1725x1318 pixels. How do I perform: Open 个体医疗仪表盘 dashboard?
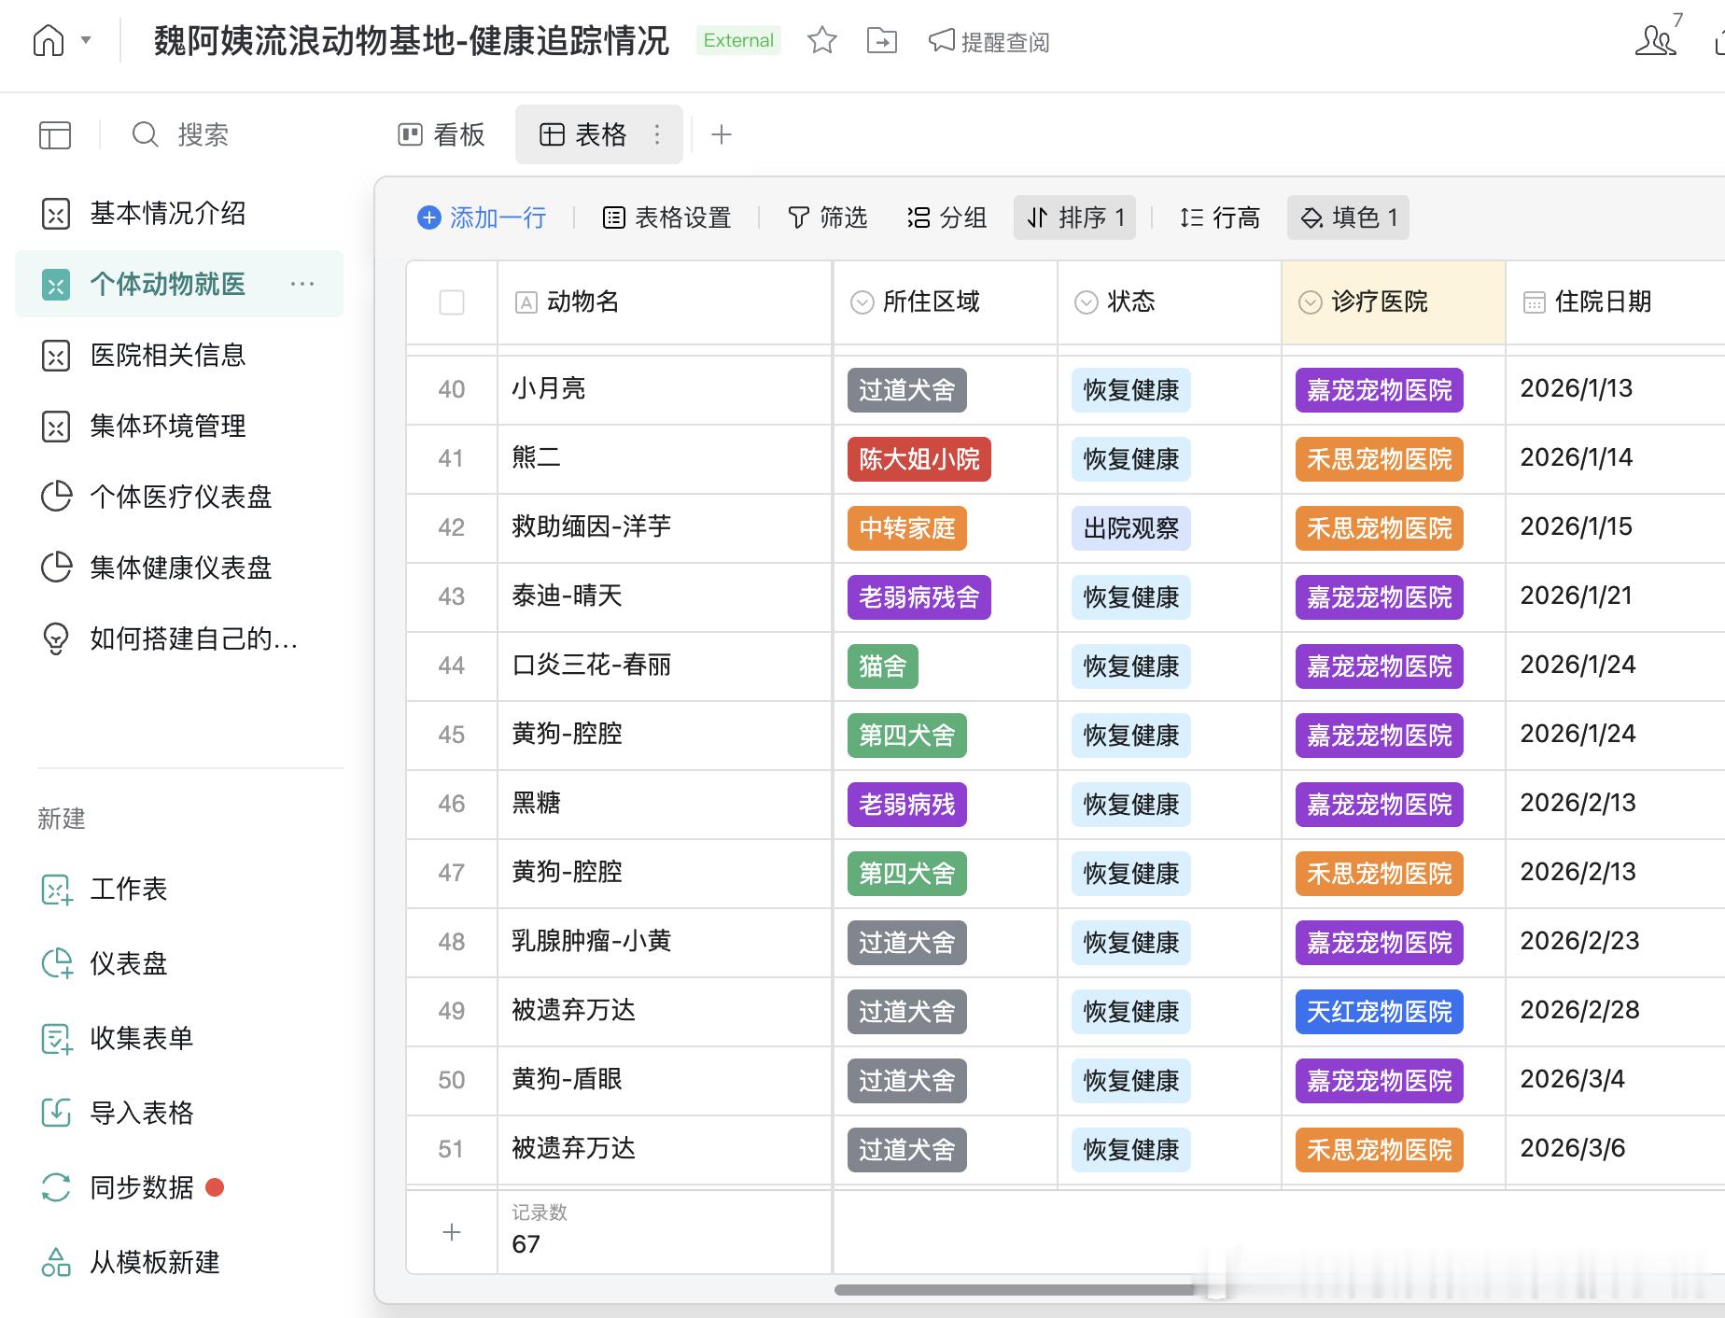coord(179,497)
